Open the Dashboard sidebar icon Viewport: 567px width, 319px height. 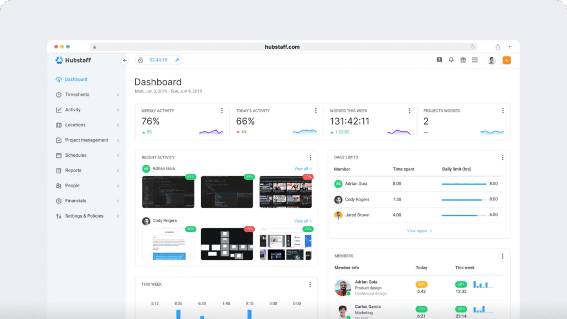point(60,79)
